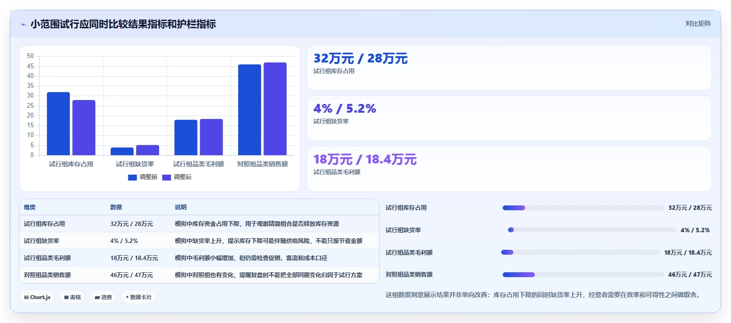Select the 试行组品类毛利额 table row label
The width and height of the screenshot is (731, 323).
pyautogui.click(x=47, y=258)
